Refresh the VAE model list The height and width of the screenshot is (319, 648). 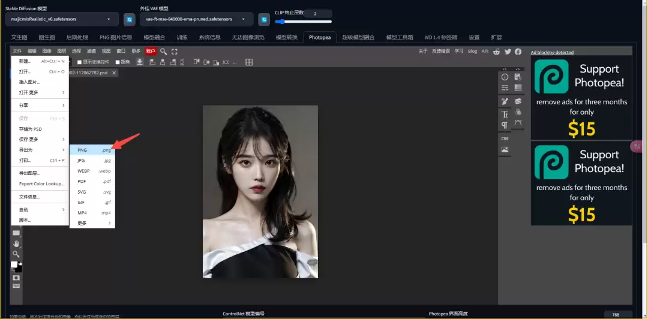[x=264, y=19]
